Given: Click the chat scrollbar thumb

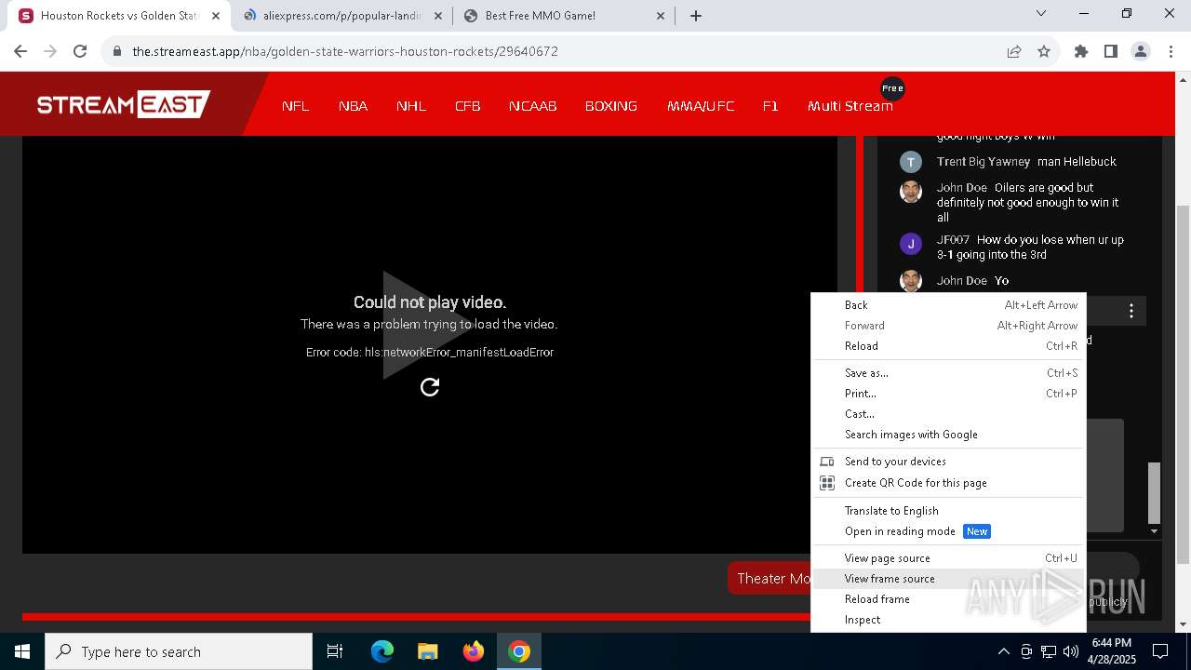Looking at the screenshot, I should click(x=1154, y=493).
